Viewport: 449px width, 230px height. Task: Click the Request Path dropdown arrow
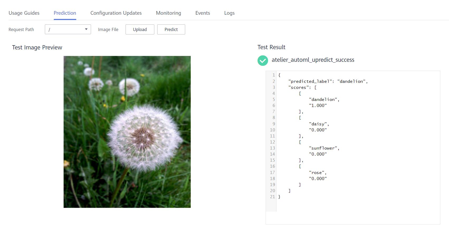[x=86, y=29]
